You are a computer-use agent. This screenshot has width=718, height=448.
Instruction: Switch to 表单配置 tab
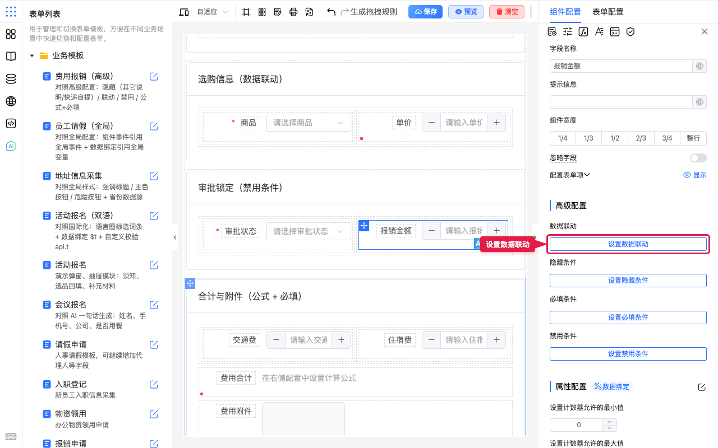pyautogui.click(x=608, y=12)
